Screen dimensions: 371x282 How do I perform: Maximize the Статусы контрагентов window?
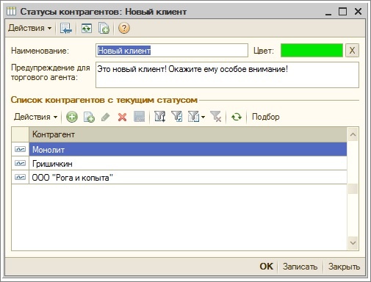click(x=342, y=11)
